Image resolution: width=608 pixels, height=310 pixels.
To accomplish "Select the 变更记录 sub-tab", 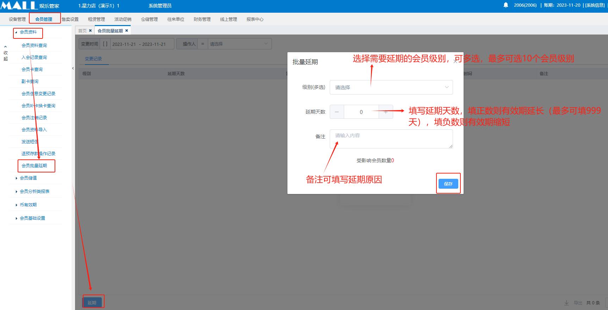I will coord(93,59).
